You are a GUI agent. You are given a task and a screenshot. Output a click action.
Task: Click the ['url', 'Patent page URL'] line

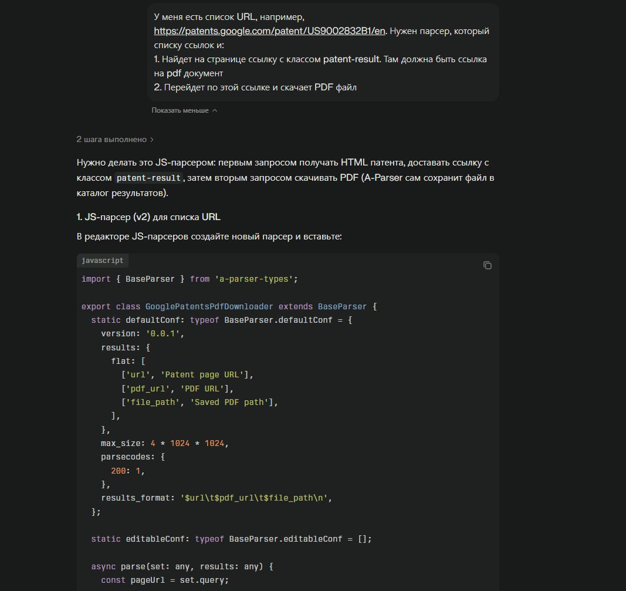[187, 374]
